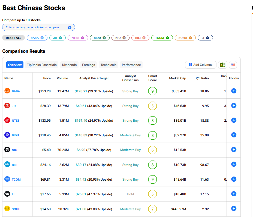
Task: Open the TipRanks Essentials tab
Action: (42, 65)
